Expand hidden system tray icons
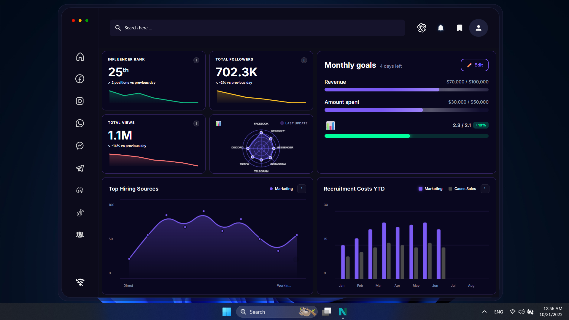The image size is (569, 320). 484,312
